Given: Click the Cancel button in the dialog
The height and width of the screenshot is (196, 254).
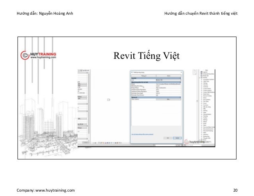Looking at the screenshot, I should click(x=178, y=138).
